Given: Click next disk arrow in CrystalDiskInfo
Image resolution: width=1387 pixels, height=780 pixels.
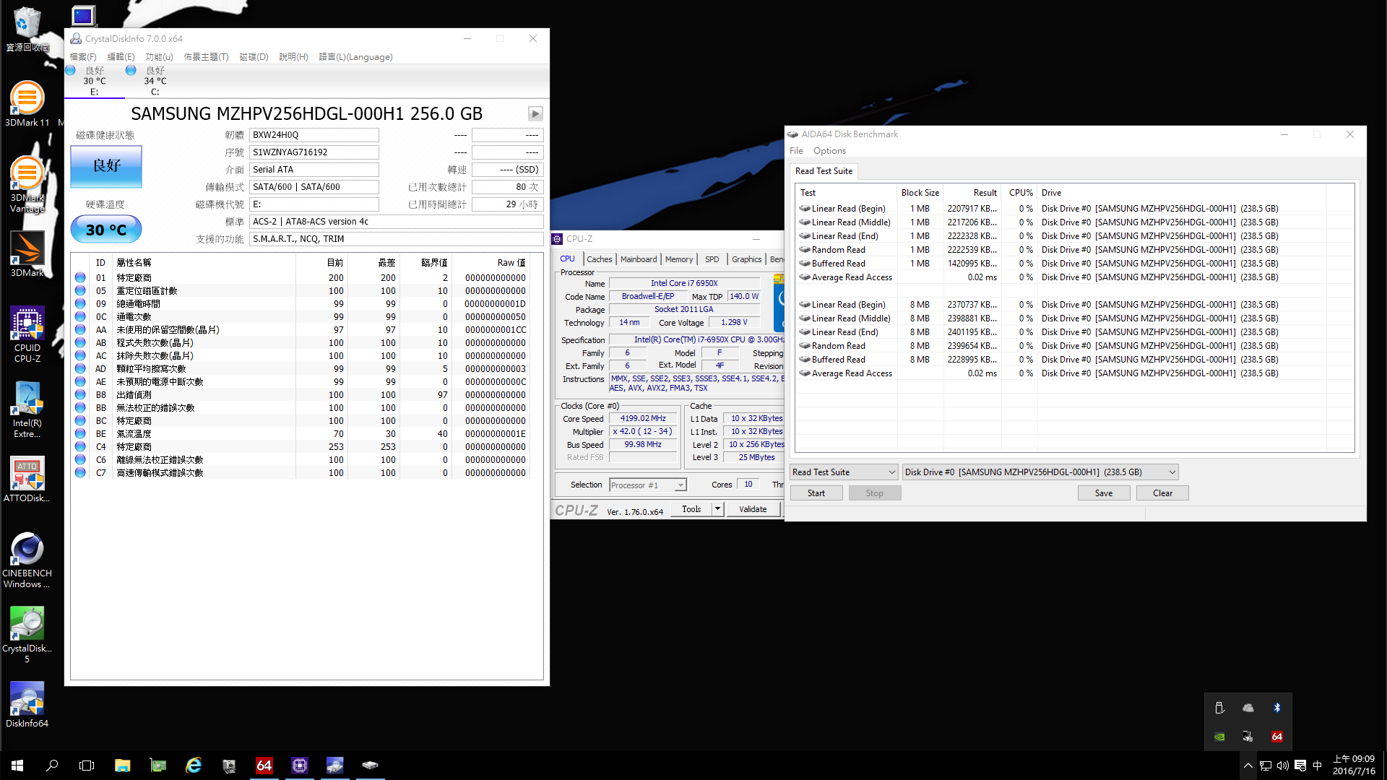Looking at the screenshot, I should [x=535, y=113].
